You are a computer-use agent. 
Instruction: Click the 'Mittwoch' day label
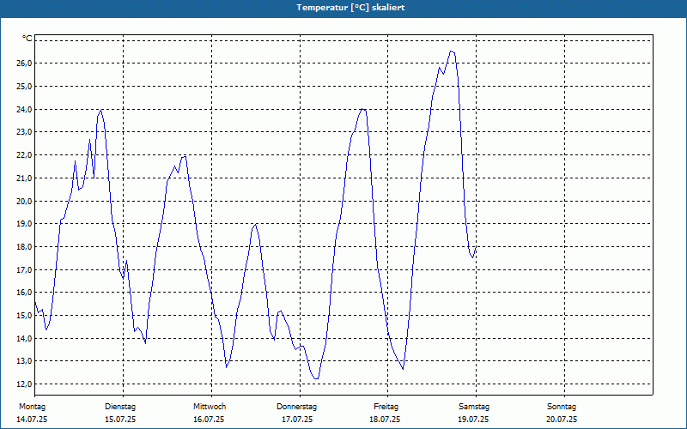point(210,407)
